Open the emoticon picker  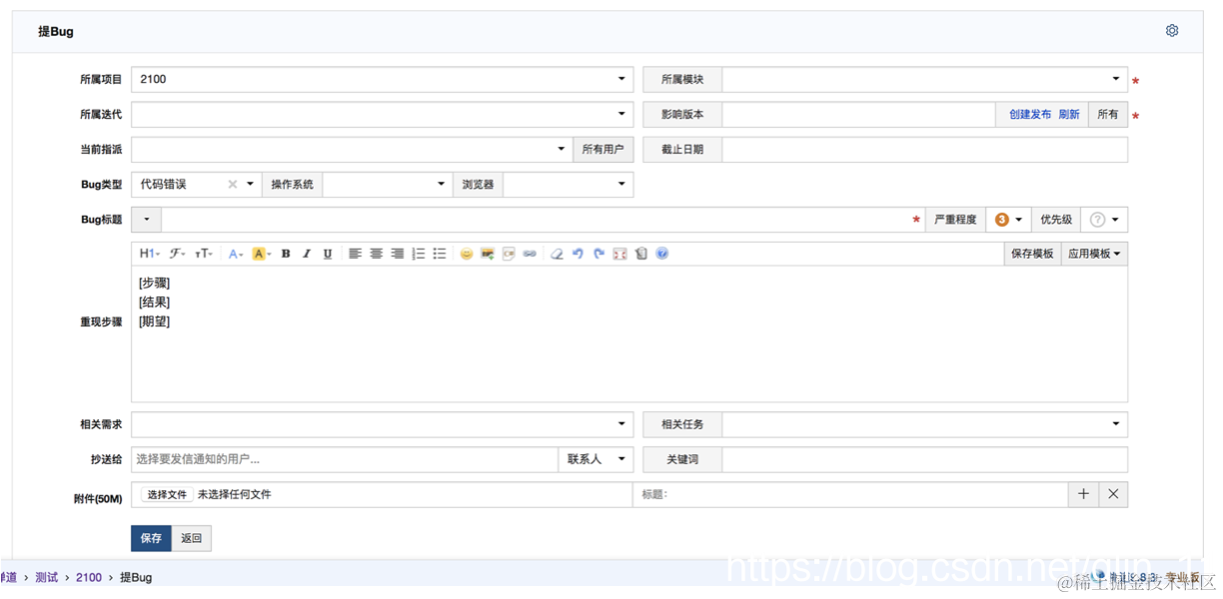click(467, 254)
